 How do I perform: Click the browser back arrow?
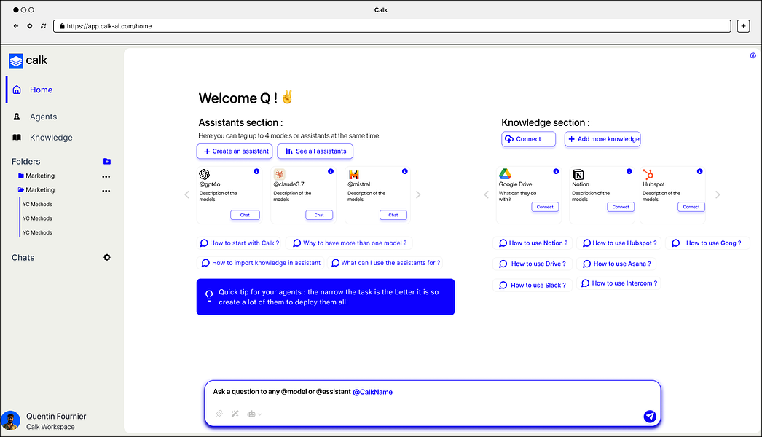point(16,26)
